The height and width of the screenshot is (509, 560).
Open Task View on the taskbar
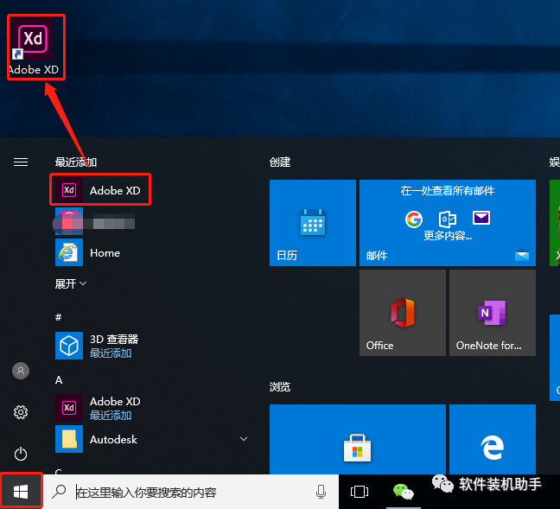[x=360, y=492]
